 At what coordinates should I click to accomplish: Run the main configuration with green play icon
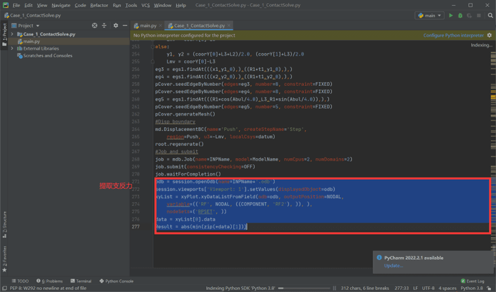click(451, 15)
